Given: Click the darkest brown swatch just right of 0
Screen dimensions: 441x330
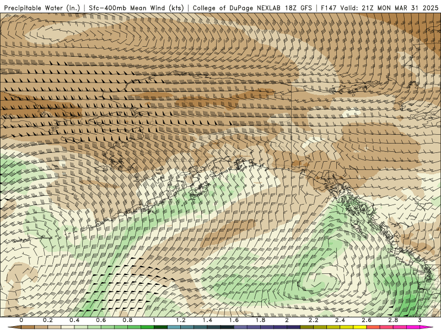Looking at the screenshot, I should pos(28,327).
